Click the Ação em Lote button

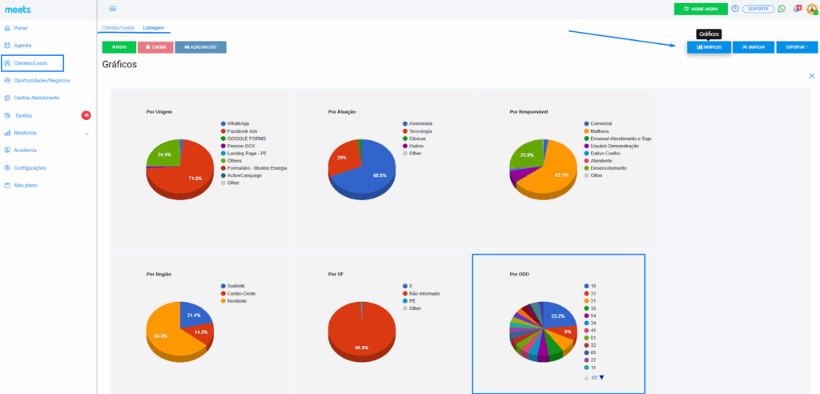[x=200, y=47]
